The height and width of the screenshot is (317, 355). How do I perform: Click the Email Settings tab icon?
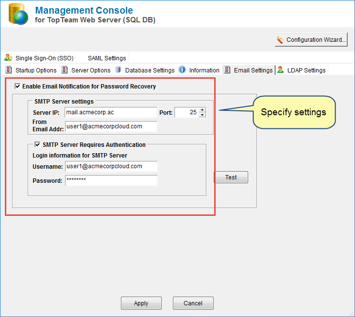coord(227,70)
